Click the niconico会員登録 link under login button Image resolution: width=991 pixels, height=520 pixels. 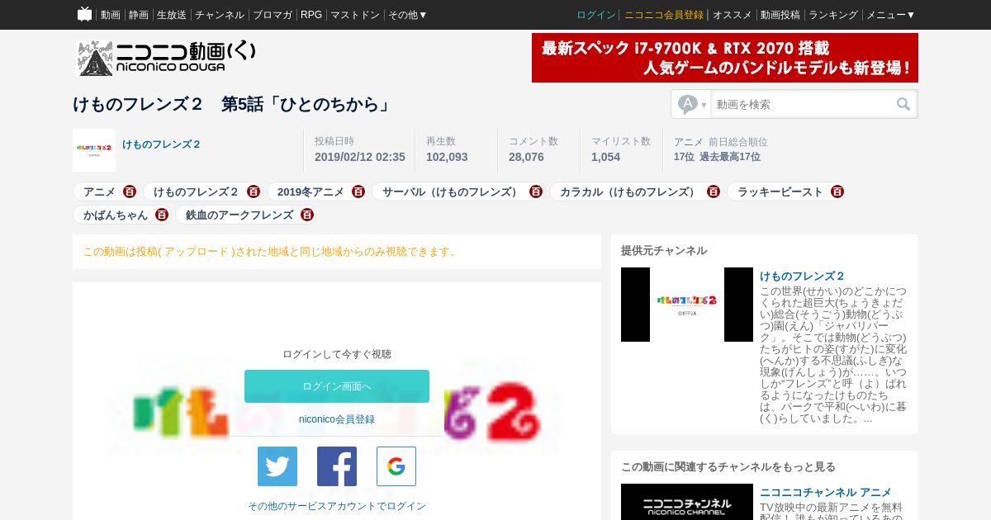click(x=337, y=419)
